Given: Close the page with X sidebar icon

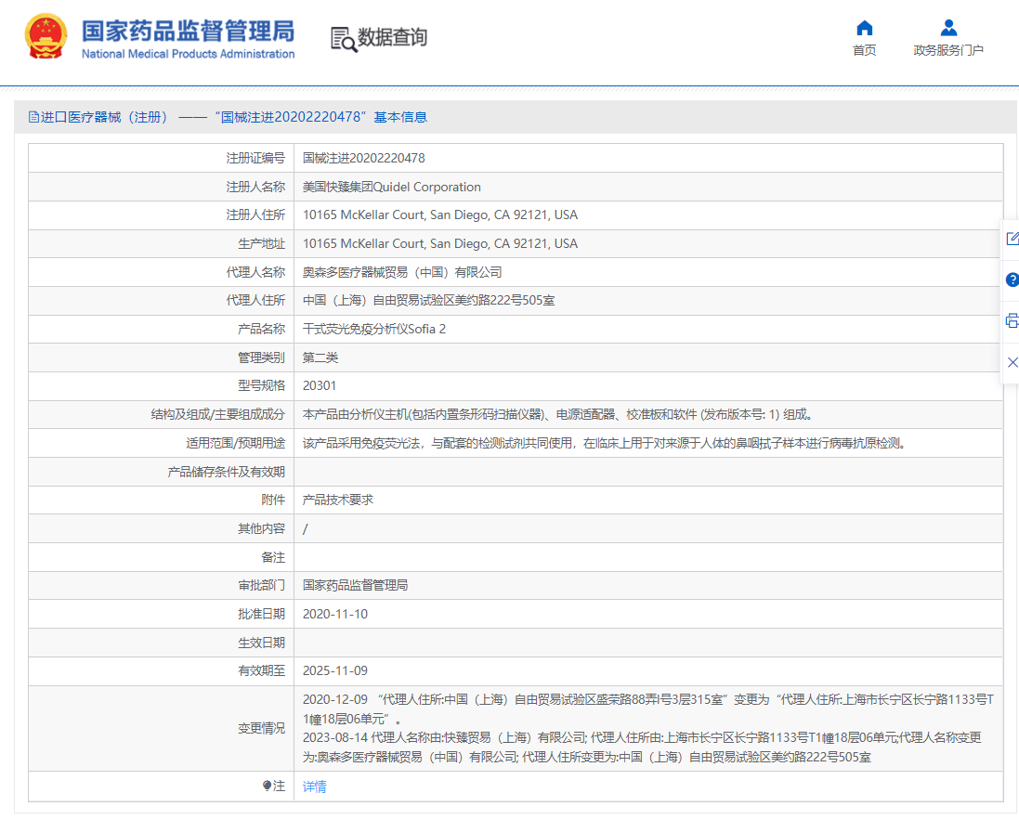Looking at the screenshot, I should (1012, 362).
